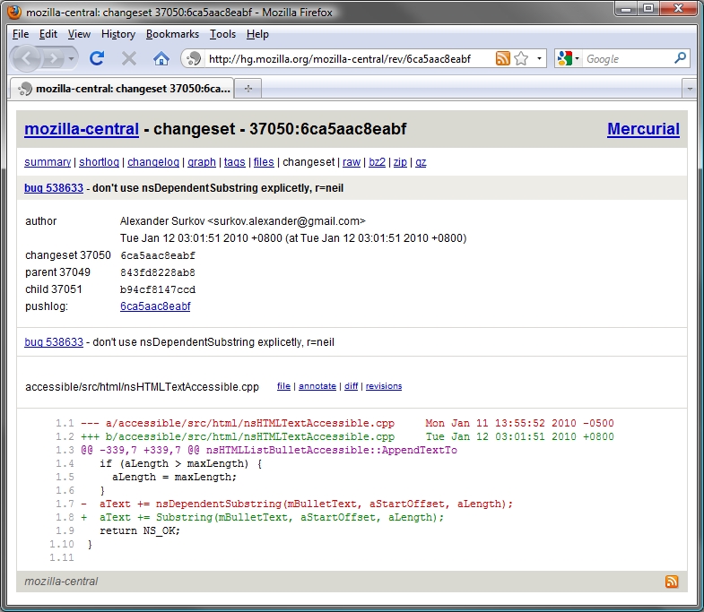Click the annotate link for nsHTMLTextAccessible.cpp
Screen dimensions: 704x612
(317, 386)
